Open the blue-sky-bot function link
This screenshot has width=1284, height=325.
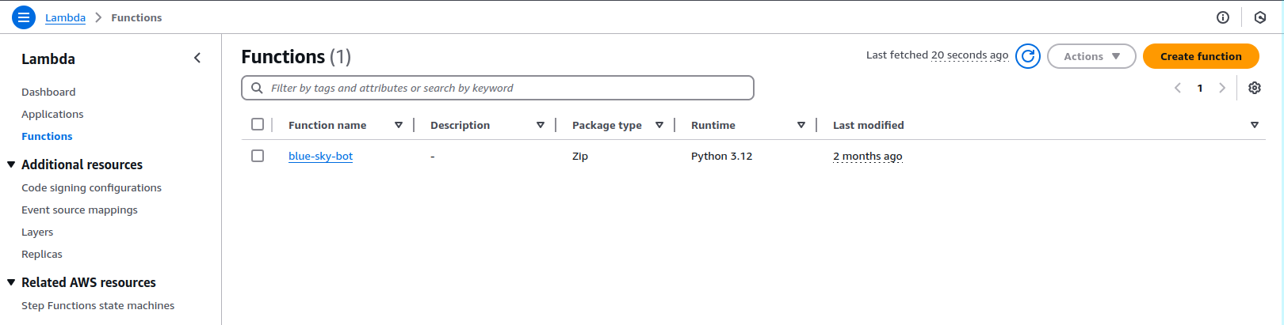pos(320,156)
